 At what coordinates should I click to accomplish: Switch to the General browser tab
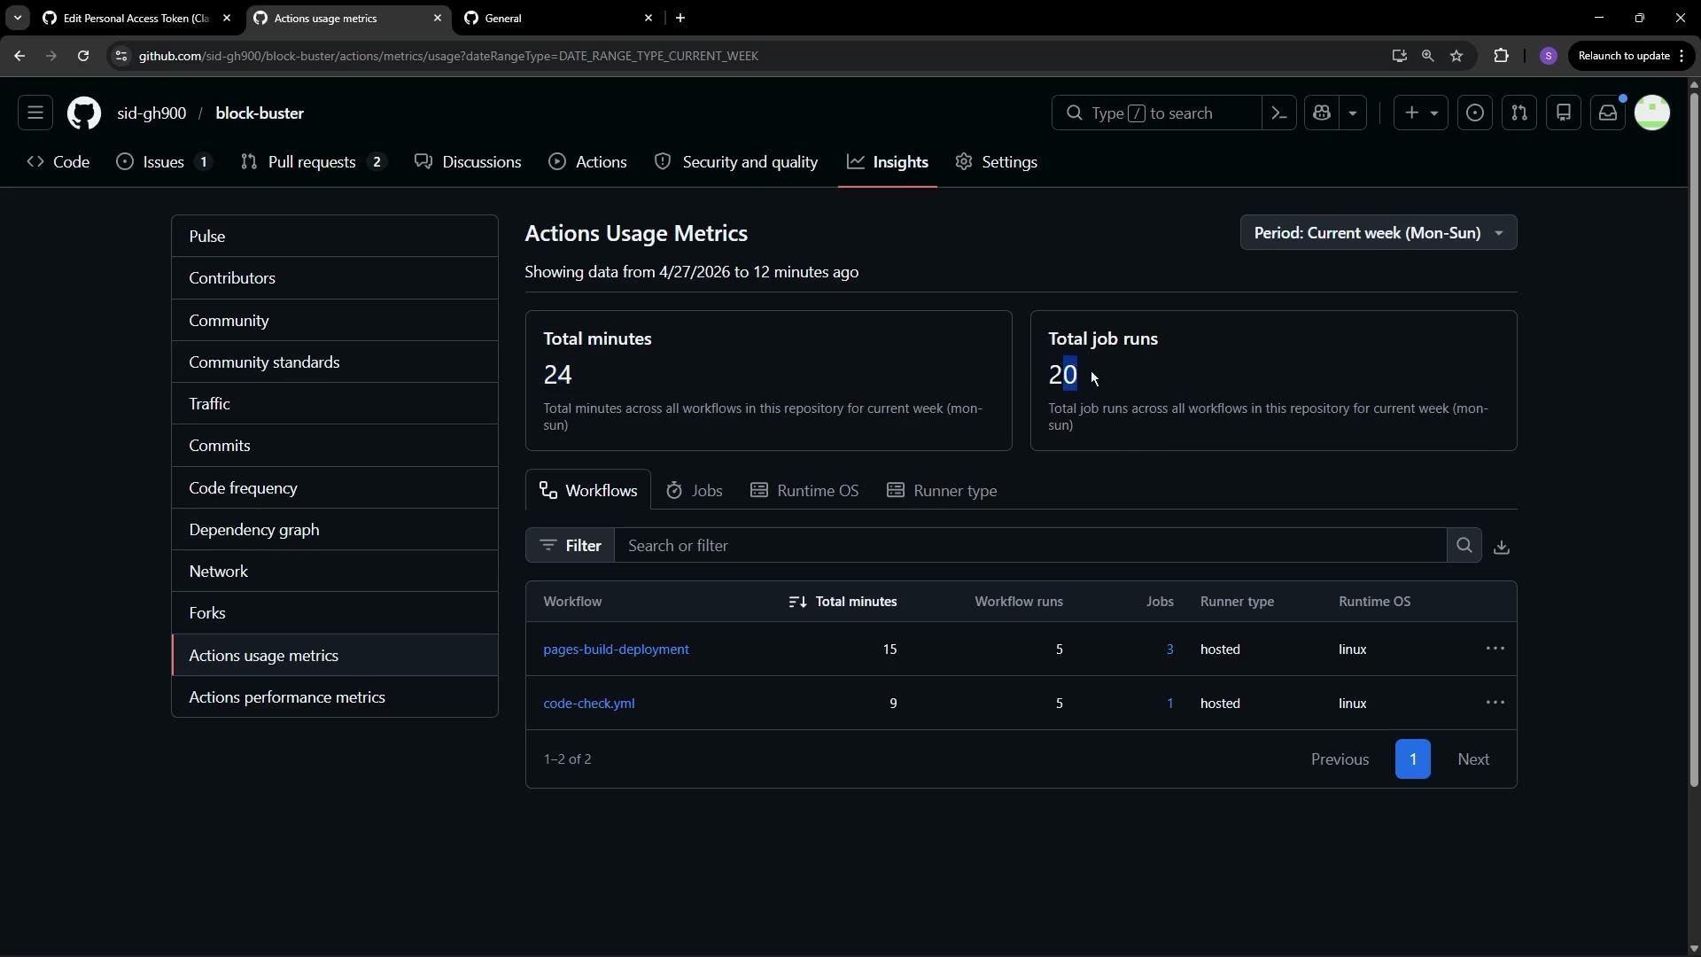click(x=558, y=18)
